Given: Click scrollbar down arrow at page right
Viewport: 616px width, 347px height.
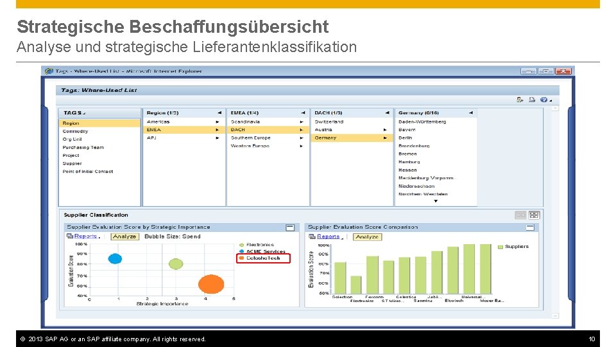Looking at the screenshot, I should pos(554,316).
